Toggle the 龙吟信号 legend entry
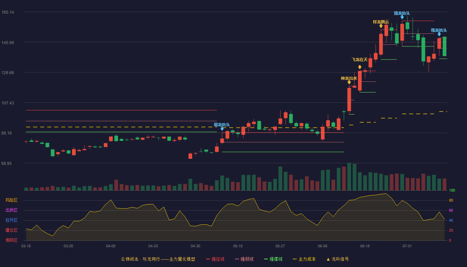Viewport: 467px width, 267px height. point(337,259)
